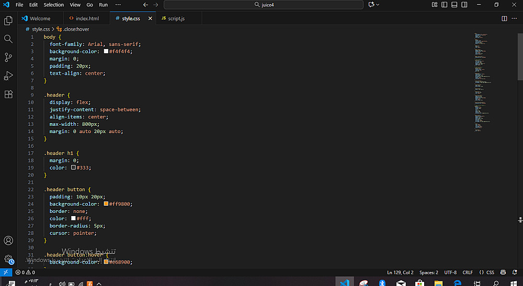
Task: Open notifications bell in status bar
Action: pos(515,272)
